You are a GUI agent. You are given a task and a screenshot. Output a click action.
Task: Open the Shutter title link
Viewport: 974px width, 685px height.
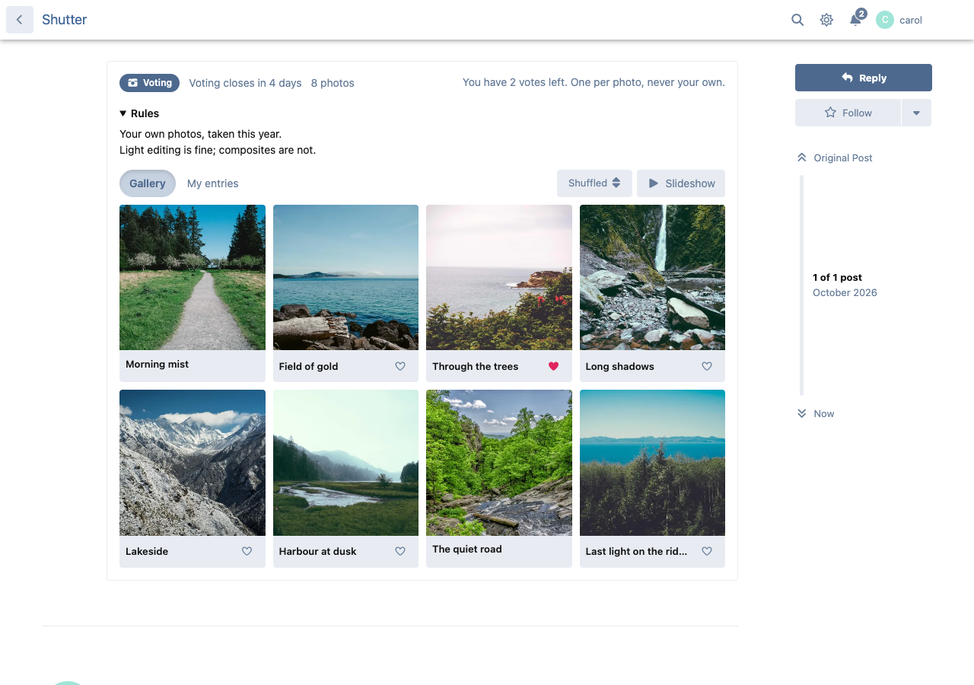(x=65, y=20)
